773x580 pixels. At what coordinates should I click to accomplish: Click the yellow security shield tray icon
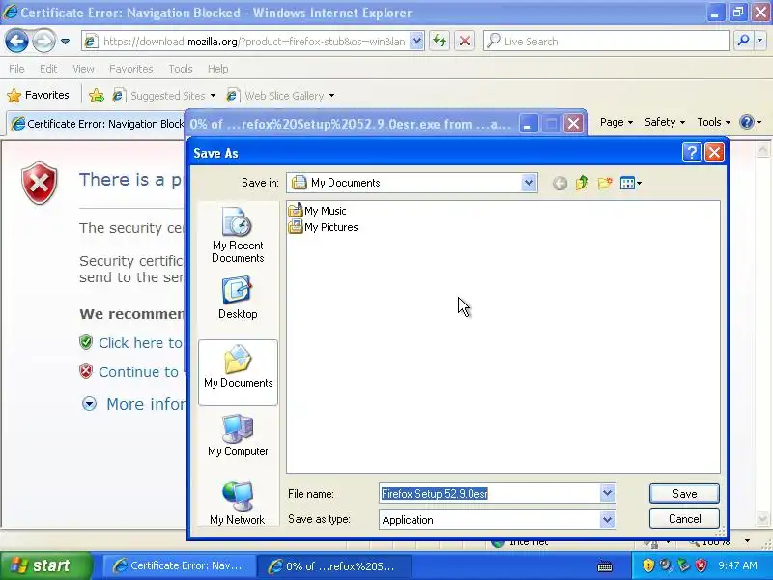click(x=648, y=565)
